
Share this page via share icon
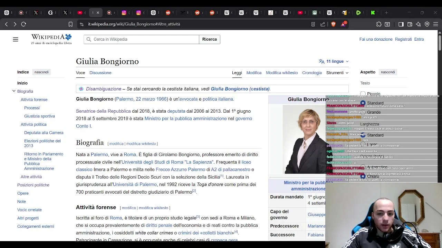click(323, 24)
